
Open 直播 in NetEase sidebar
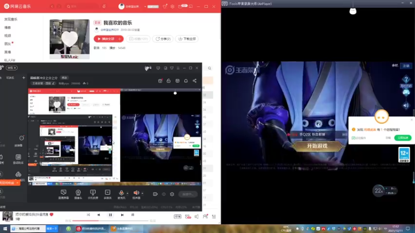coord(8,52)
